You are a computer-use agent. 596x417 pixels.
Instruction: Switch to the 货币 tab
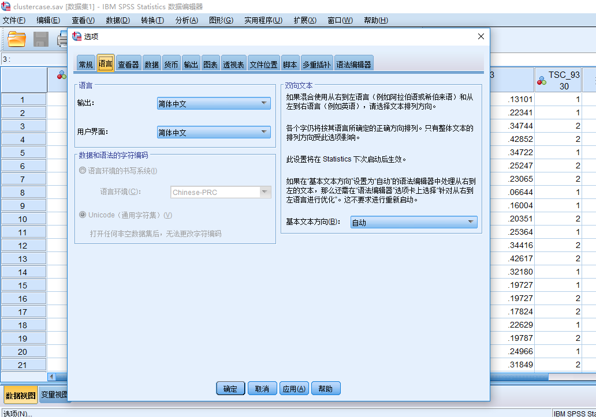(x=171, y=64)
